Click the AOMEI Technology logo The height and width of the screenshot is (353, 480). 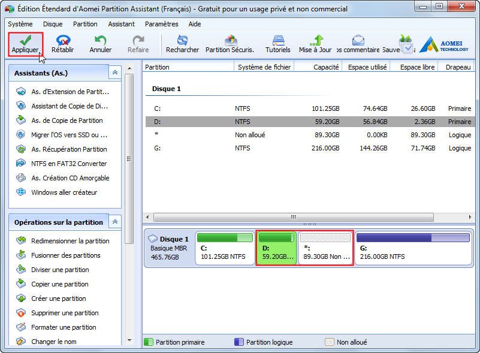tap(443, 45)
